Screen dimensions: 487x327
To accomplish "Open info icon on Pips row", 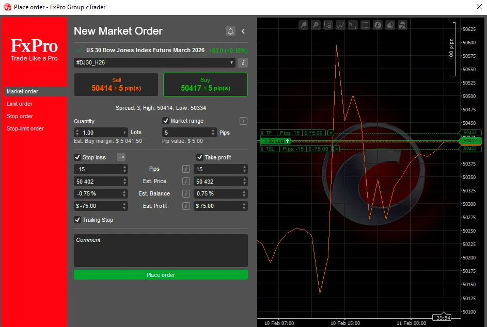I will [x=186, y=169].
